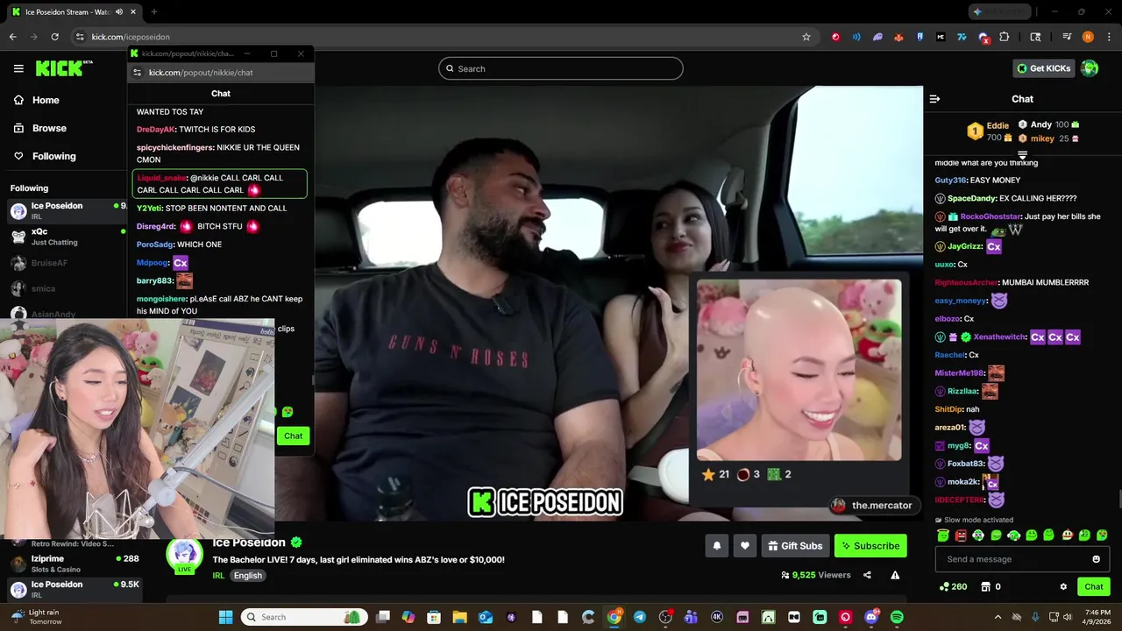Screen dimensions: 1122x631
Task: Open the shop icon showing 0
Action: click(991, 586)
